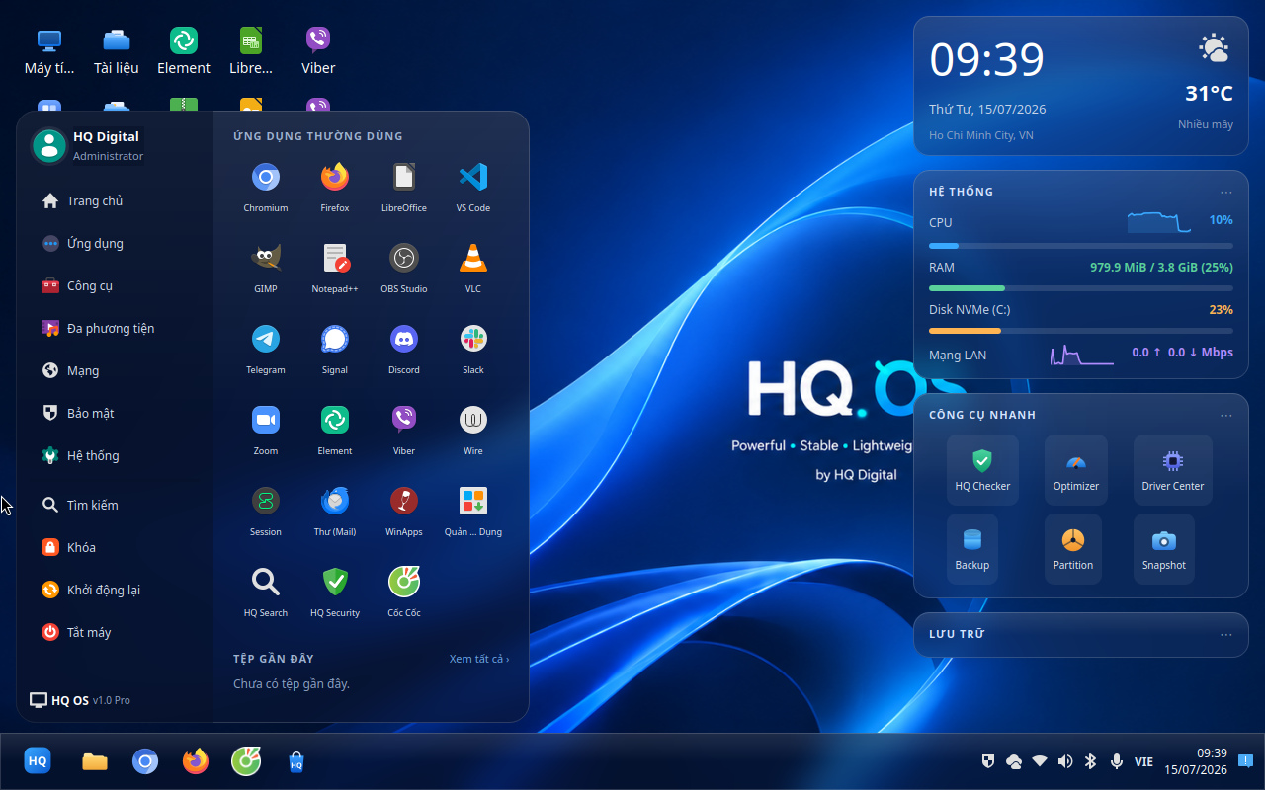Click the RAM usage bar
This screenshot has width=1265, height=790.
coord(1081,288)
